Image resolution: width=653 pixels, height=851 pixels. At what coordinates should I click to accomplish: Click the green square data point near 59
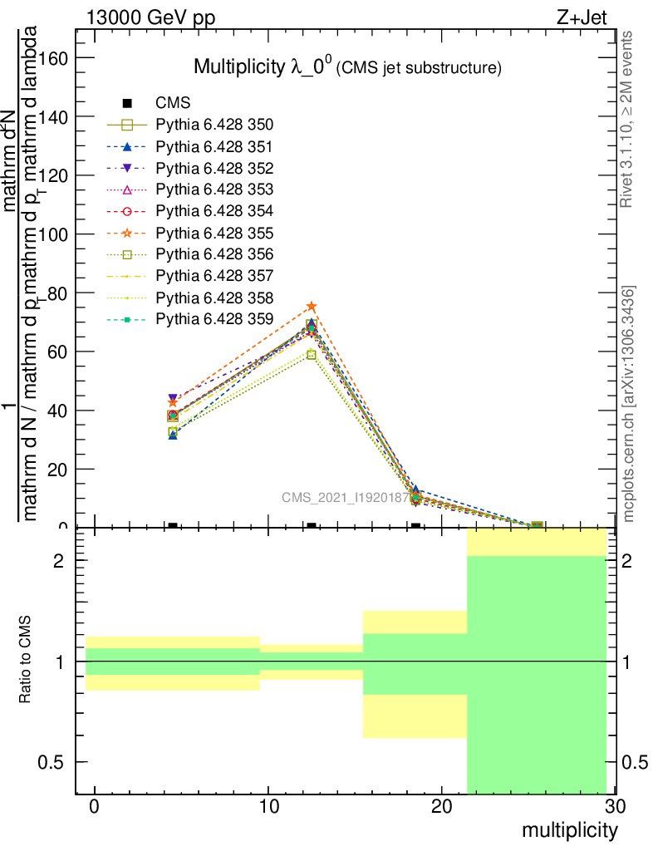point(312,355)
